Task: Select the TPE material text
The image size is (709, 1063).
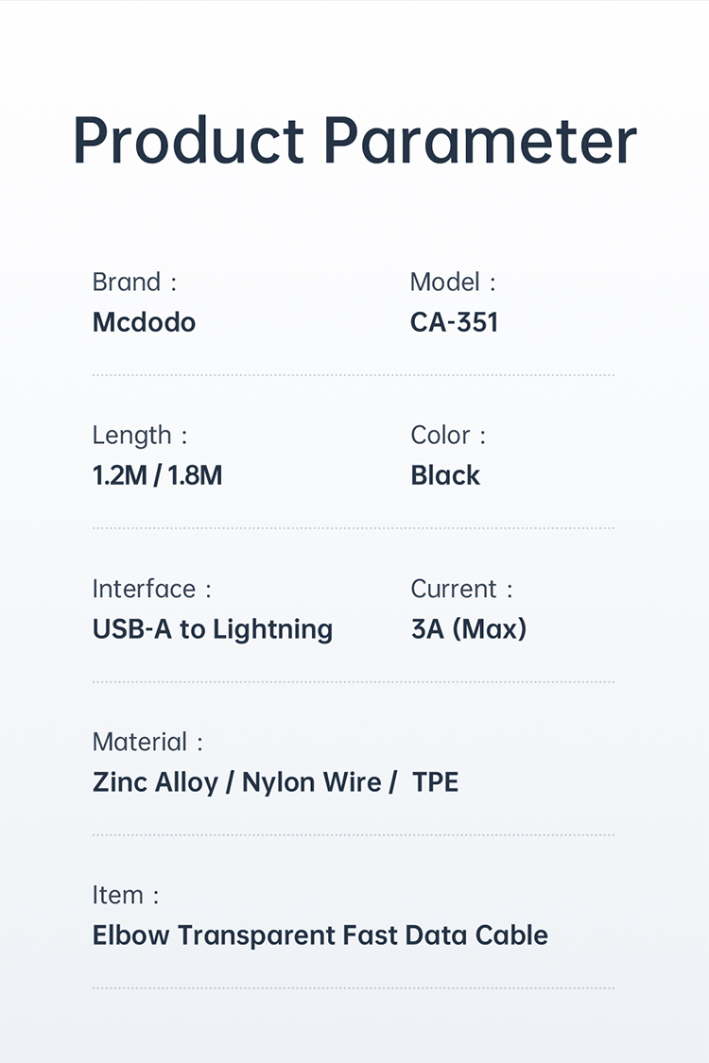Action: (435, 782)
